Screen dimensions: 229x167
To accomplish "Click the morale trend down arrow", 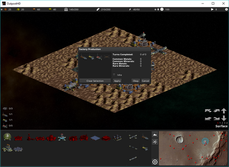I will (x=158, y=10).
